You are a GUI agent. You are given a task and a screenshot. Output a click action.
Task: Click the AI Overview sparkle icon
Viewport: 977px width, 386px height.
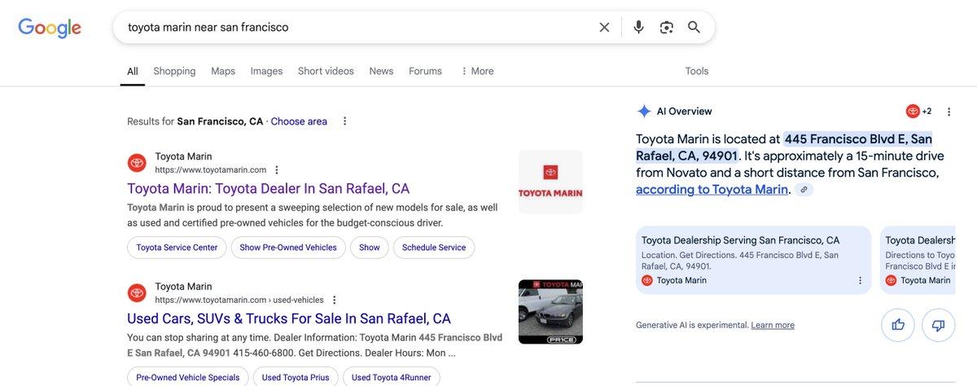pyautogui.click(x=644, y=112)
